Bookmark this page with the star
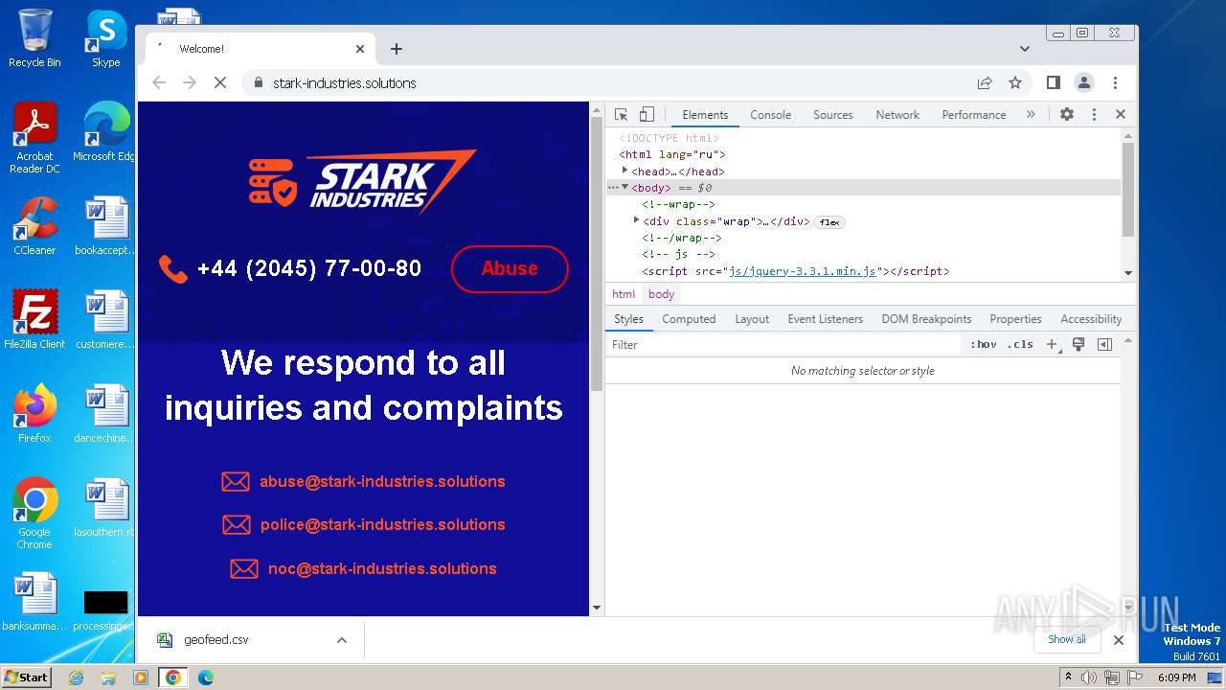This screenshot has width=1226, height=690. coord(1015,83)
